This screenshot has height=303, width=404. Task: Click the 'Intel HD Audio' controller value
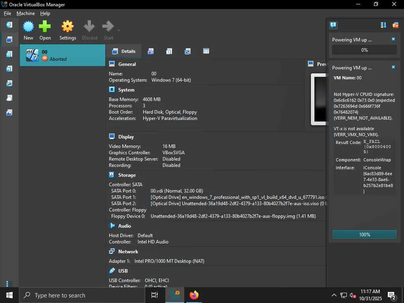[x=153, y=242]
